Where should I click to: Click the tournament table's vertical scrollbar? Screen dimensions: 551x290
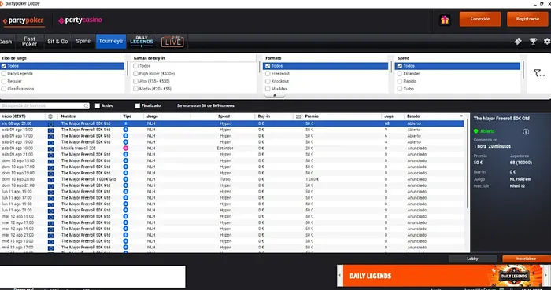[x=467, y=163]
